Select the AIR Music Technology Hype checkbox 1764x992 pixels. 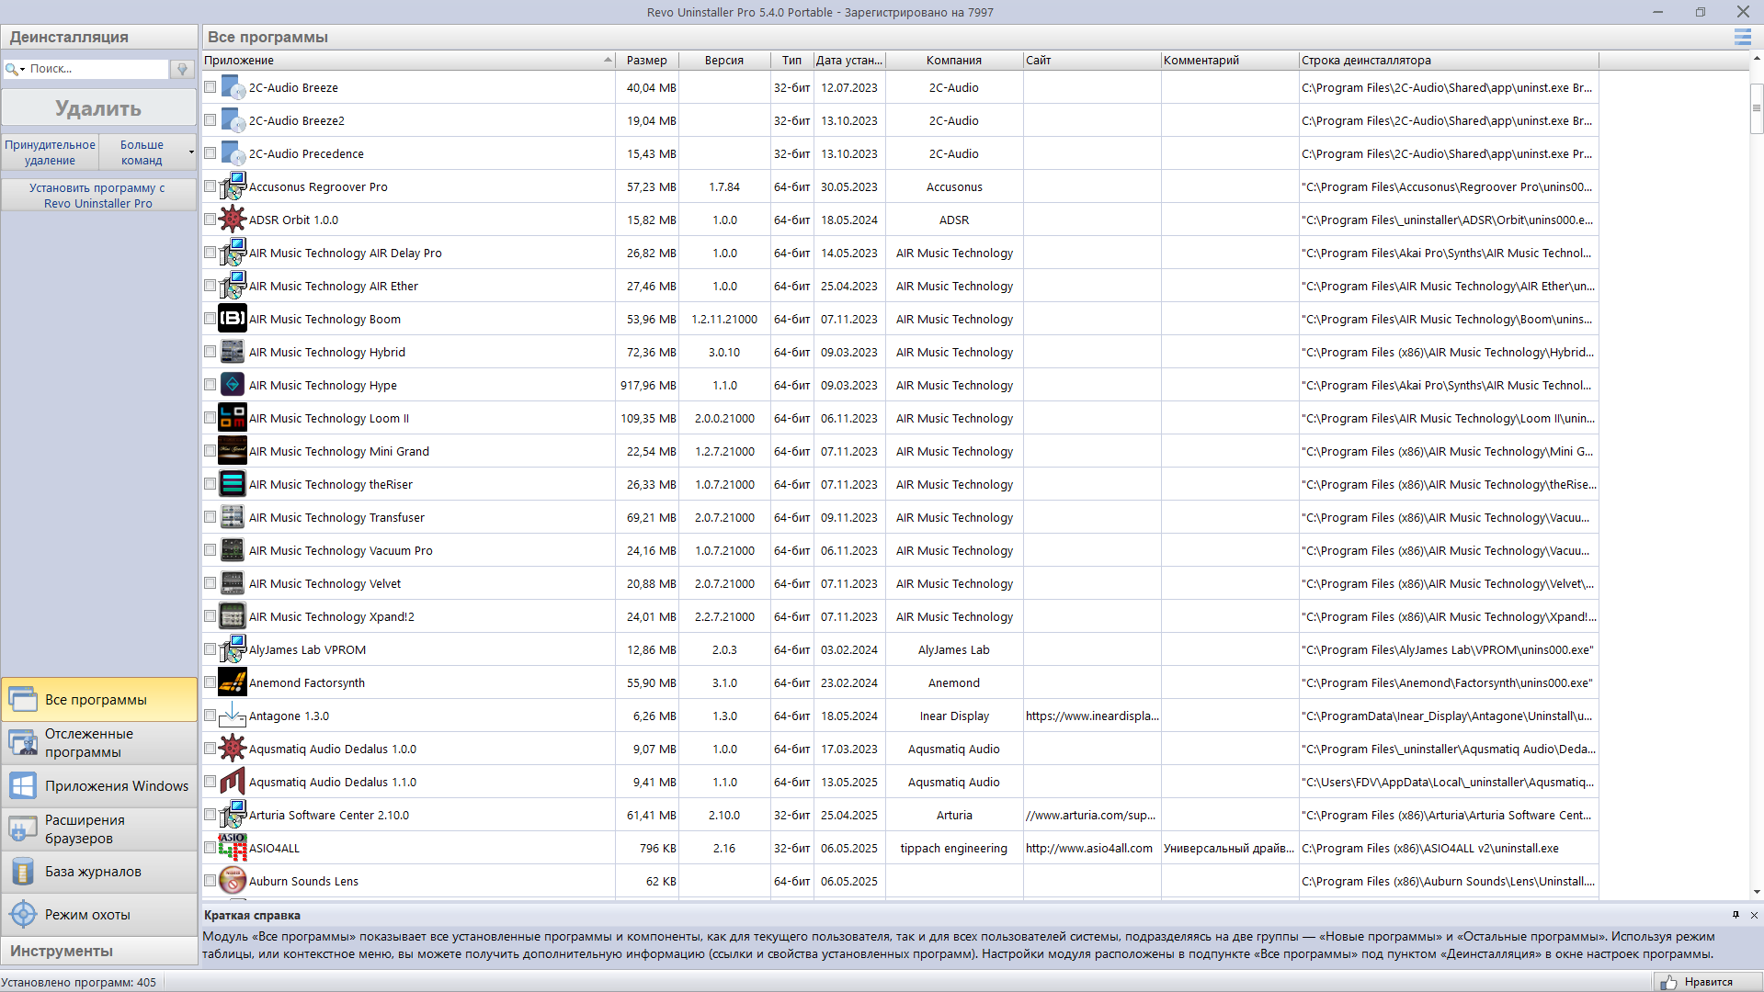pos(210,384)
